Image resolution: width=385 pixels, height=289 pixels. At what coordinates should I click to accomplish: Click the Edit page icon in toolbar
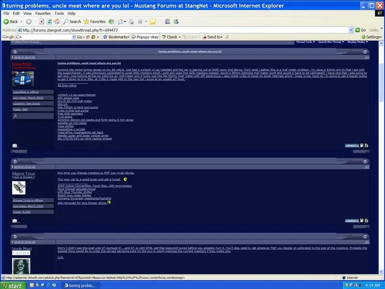click(140, 22)
